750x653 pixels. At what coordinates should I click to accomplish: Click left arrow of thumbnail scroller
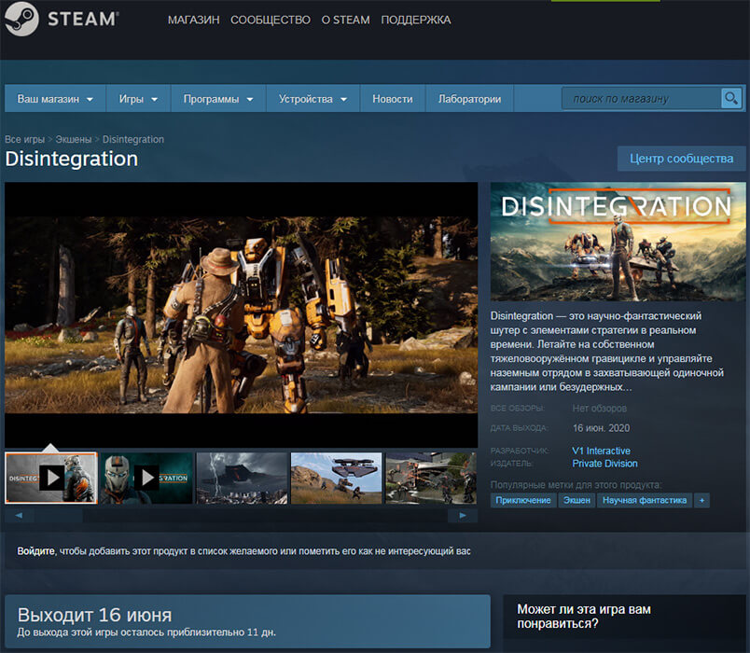pos(19,515)
